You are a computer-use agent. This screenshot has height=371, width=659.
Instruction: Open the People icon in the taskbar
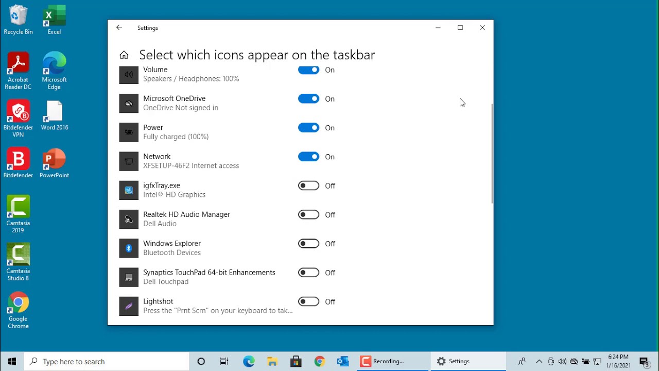tap(522, 362)
